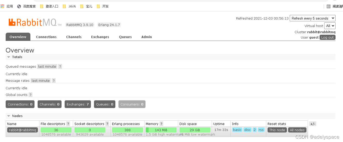Click the Reset stats column header
Image resolution: width=343 pixels, height=142 pixels.
pyautogui.click(x=277, y=124)
